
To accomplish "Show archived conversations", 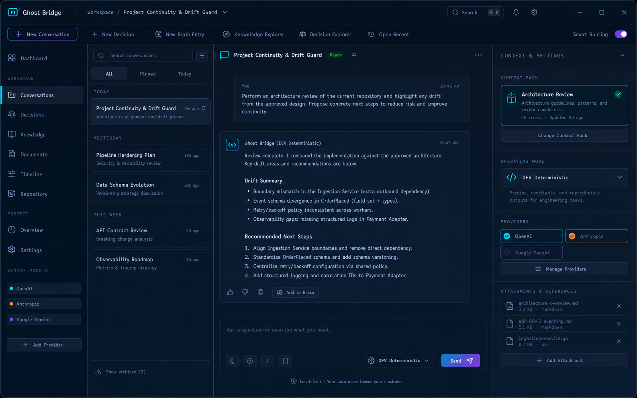I will tap(120, 372).
